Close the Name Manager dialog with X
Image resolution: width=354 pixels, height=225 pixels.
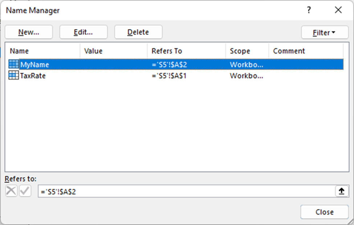click(x=338, y=10)
